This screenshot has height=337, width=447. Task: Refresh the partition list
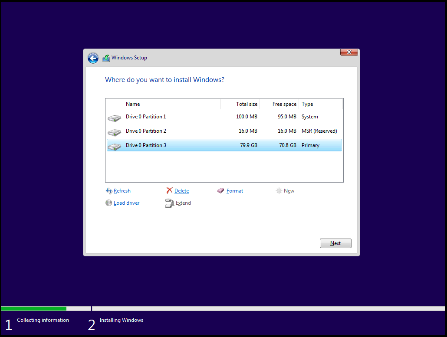(122, 191)
